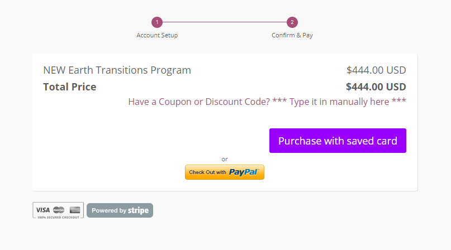
Task: Click the Total Price label
Action: 70,87
